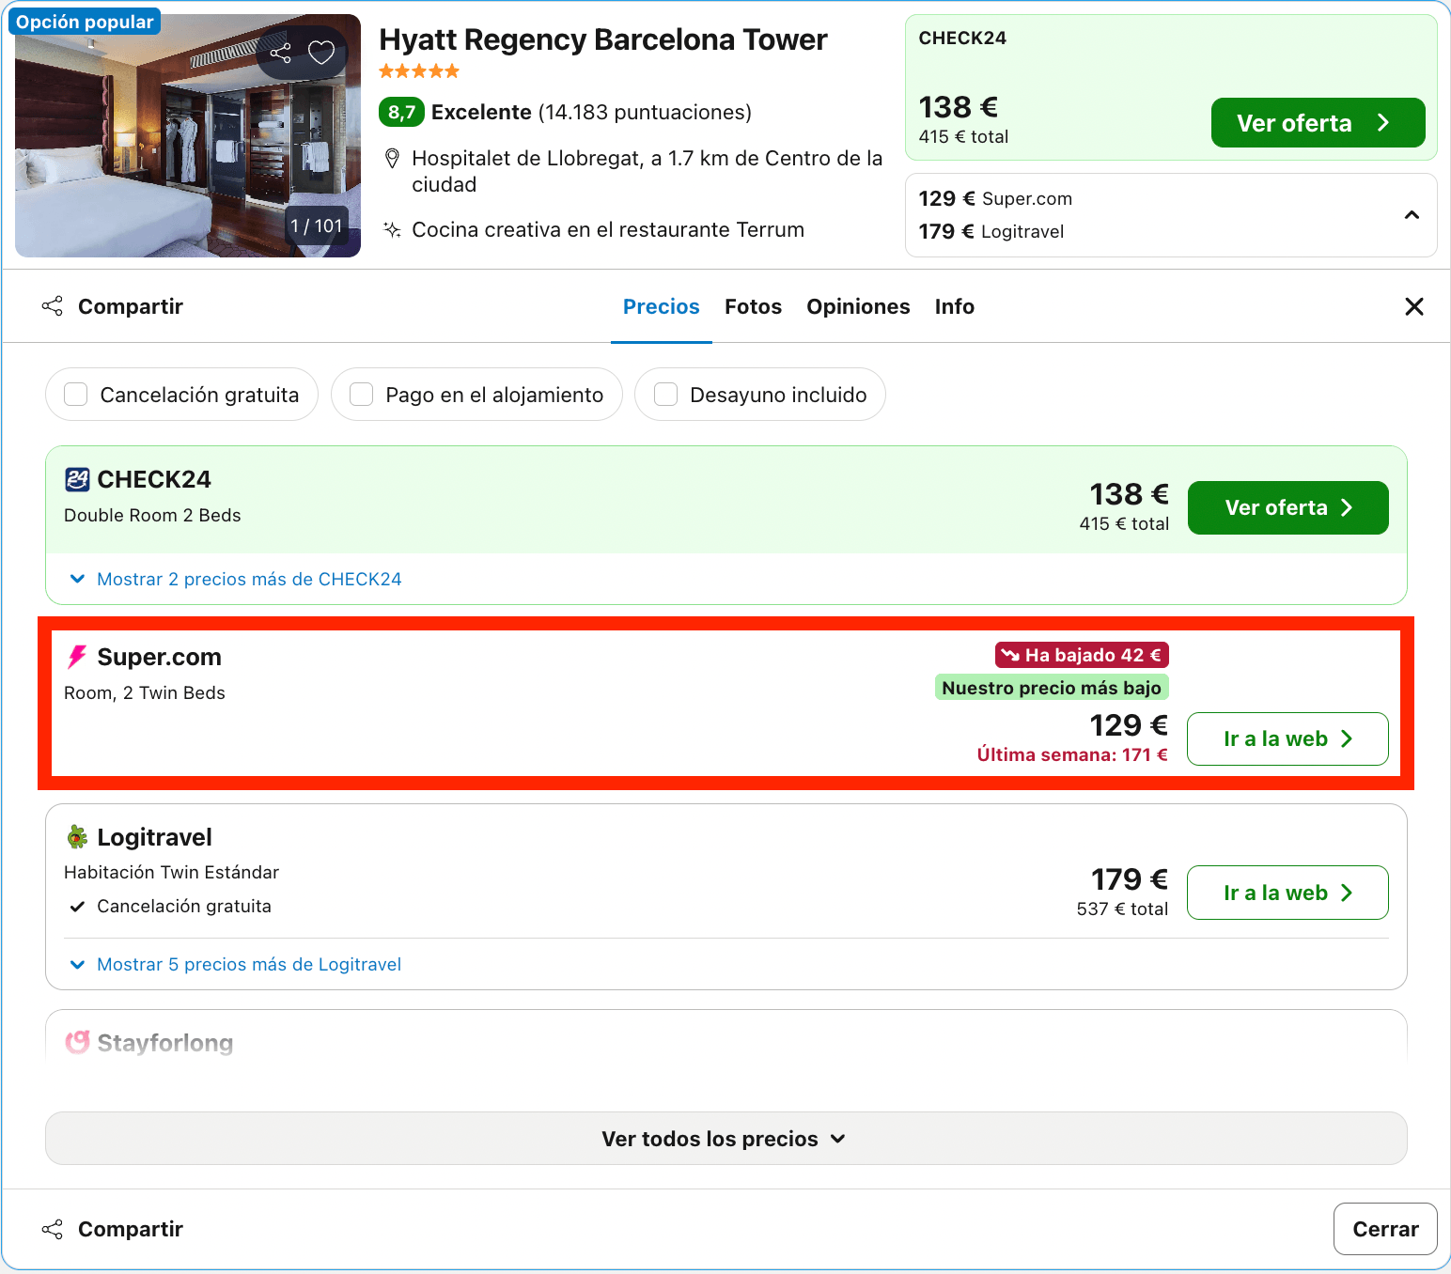Screen dimensions: 1451x1274
Task: Close the details panel with X
Action: (1413, 306)
